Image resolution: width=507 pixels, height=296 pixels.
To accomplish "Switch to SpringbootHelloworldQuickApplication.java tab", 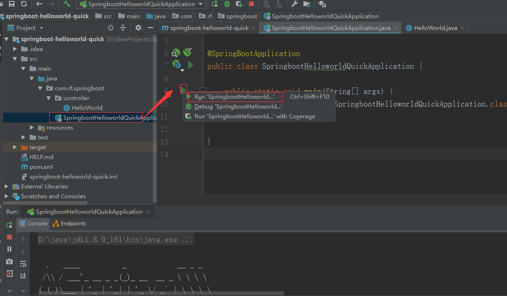I will [331, 28].
